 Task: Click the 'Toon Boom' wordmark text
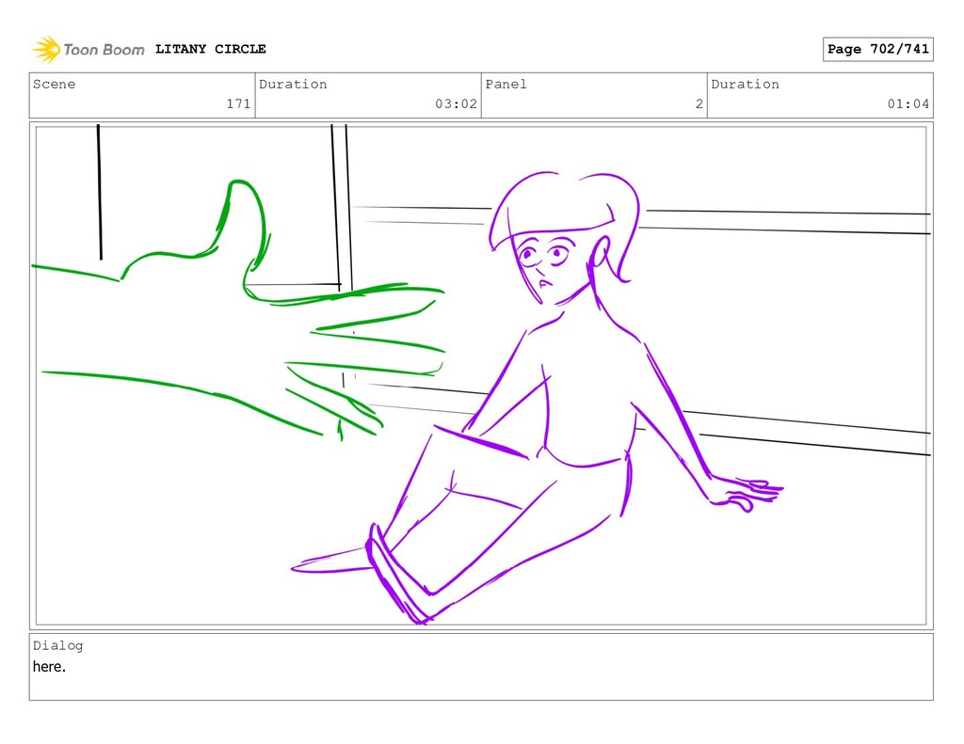[x=104, y=50]
